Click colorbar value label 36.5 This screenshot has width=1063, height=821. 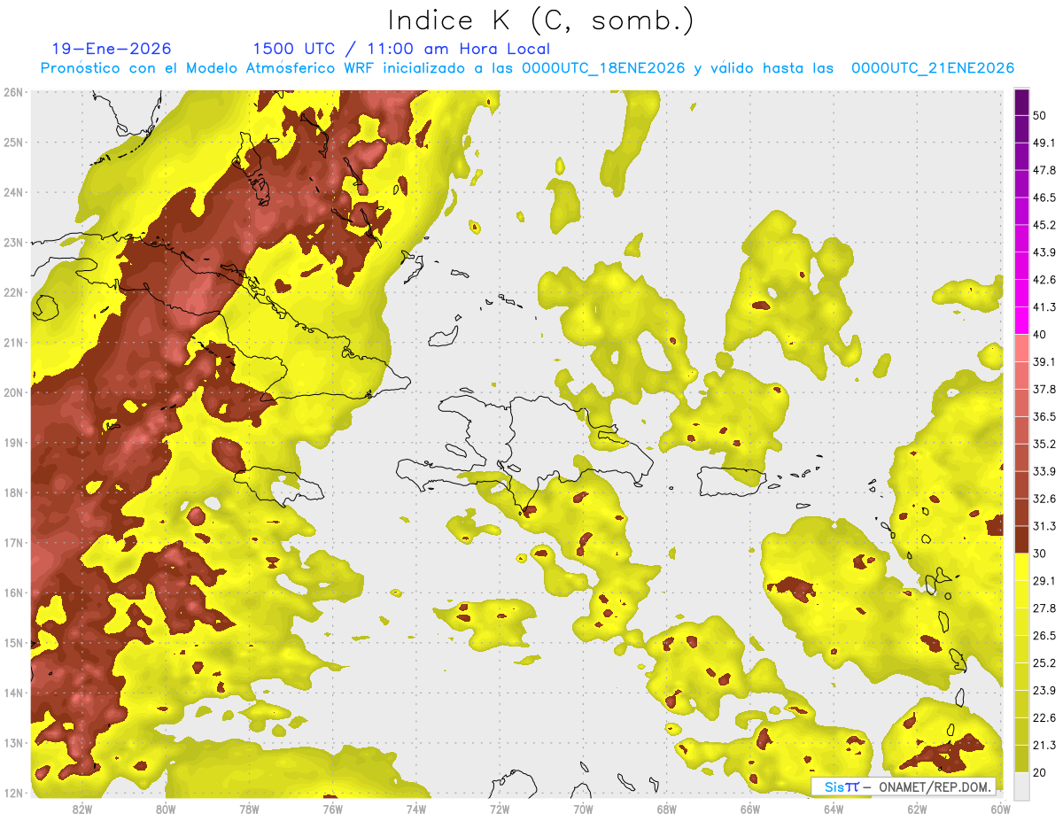coord(1044,416)
